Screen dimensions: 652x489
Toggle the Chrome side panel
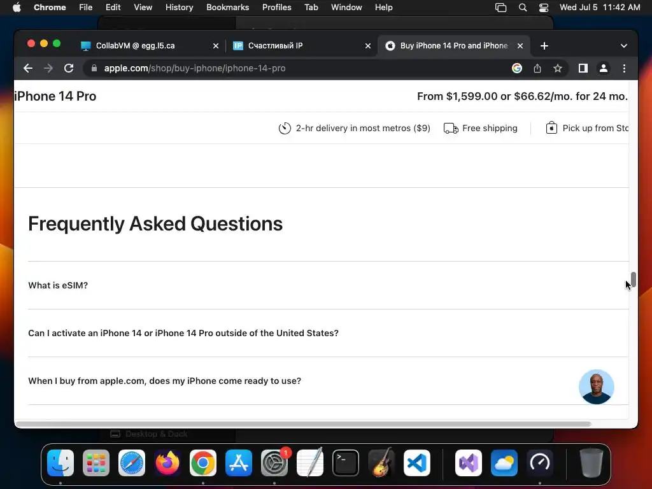click(583, 68)
